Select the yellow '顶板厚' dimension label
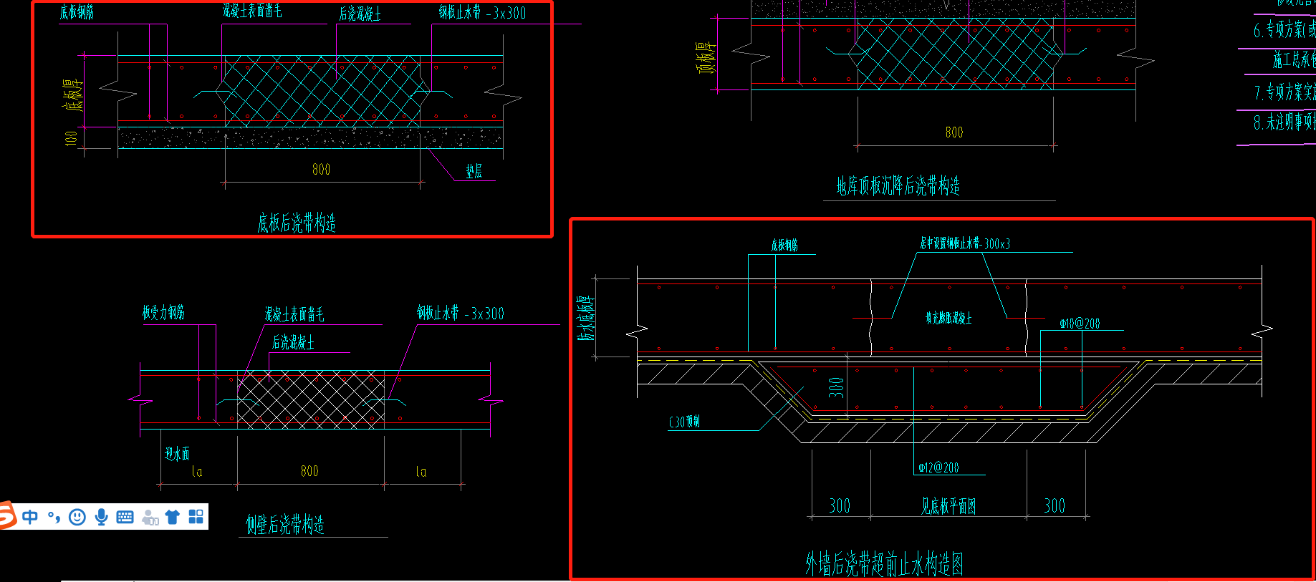Image resolution: width=1316 pixels, height=582 pixels. click(x=706, y=58)
